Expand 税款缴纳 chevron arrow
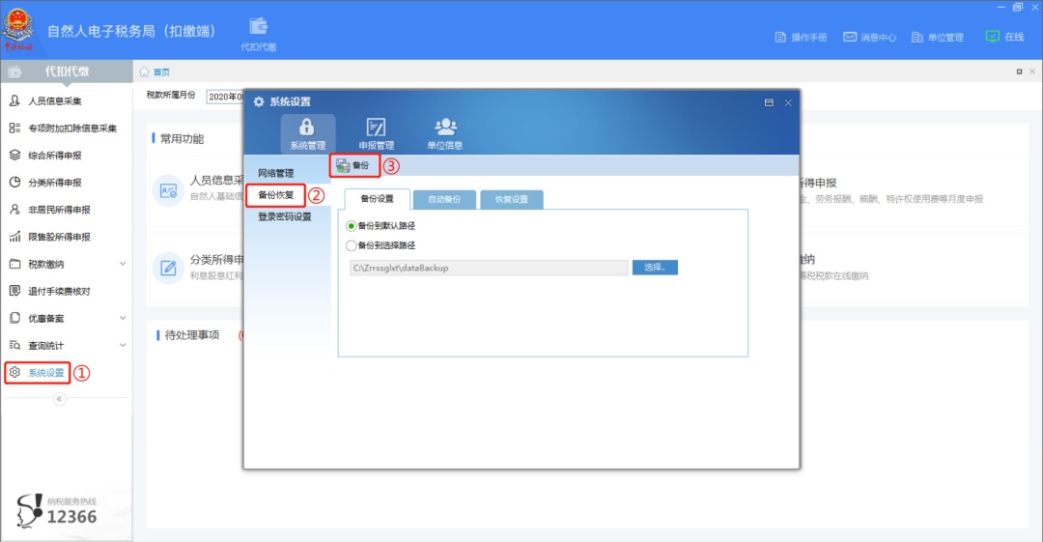This screenshot has height=542, width=1043. coord(123,264)
